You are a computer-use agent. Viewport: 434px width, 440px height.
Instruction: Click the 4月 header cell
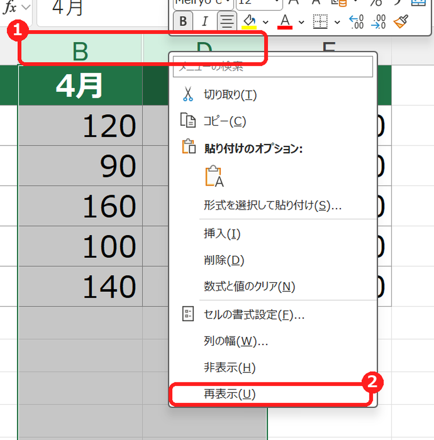point(81,85)
